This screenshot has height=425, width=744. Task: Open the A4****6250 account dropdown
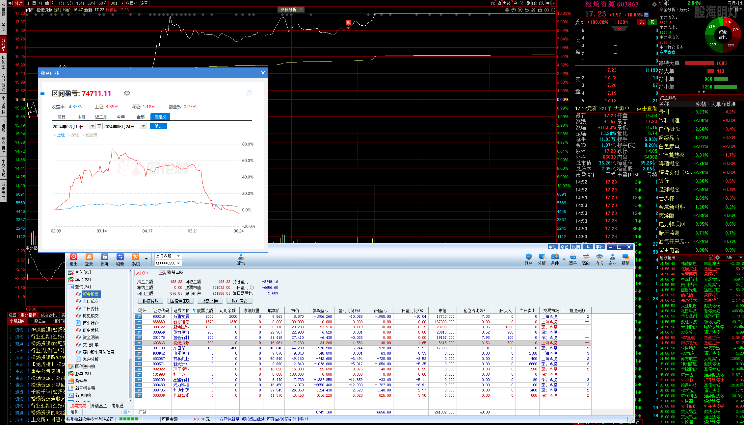(168, 263)
